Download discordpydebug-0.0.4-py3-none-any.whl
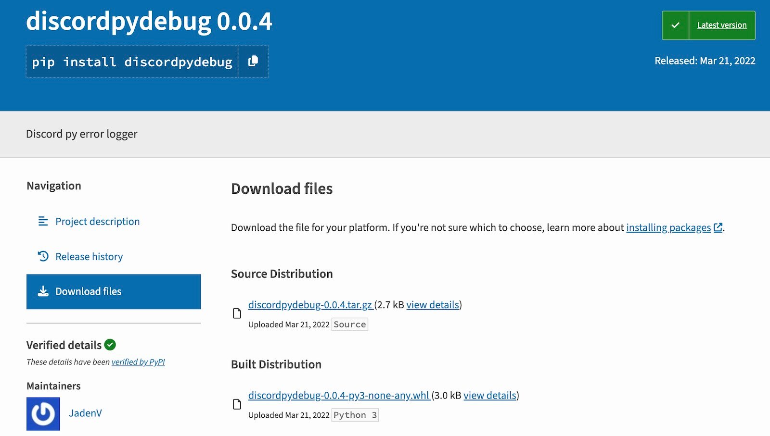The image size is (770, 436). coord(339,396)
